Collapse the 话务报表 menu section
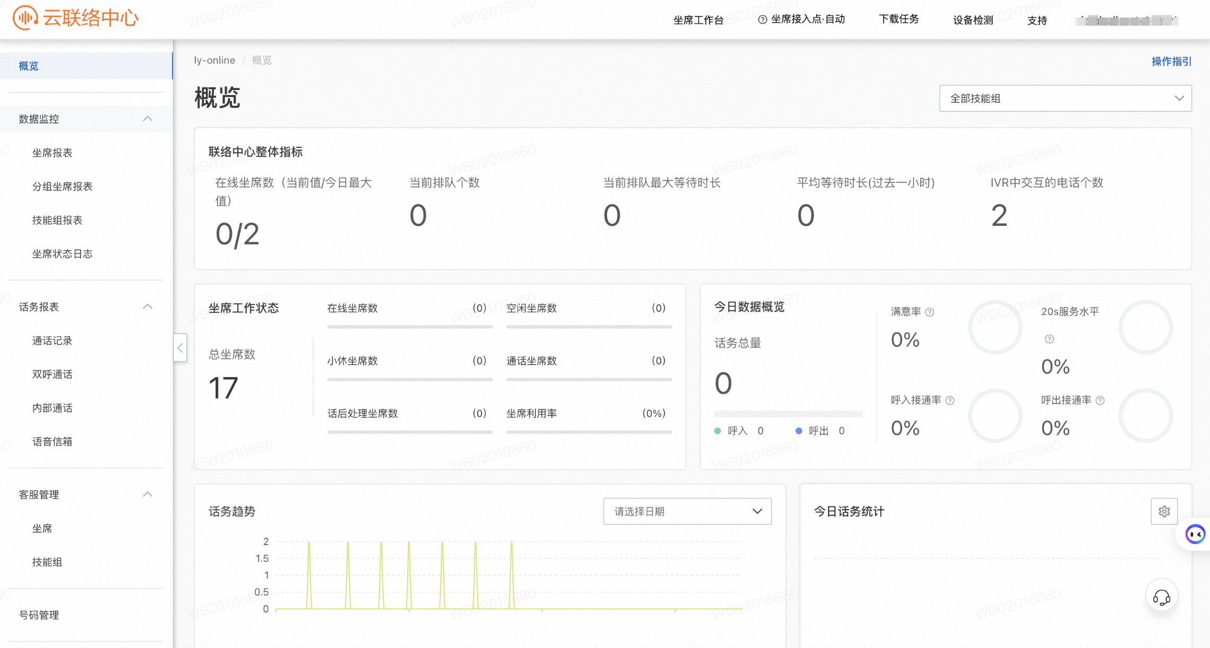The width and height of the screenshot is (1210, 648). tap(148, 307)
